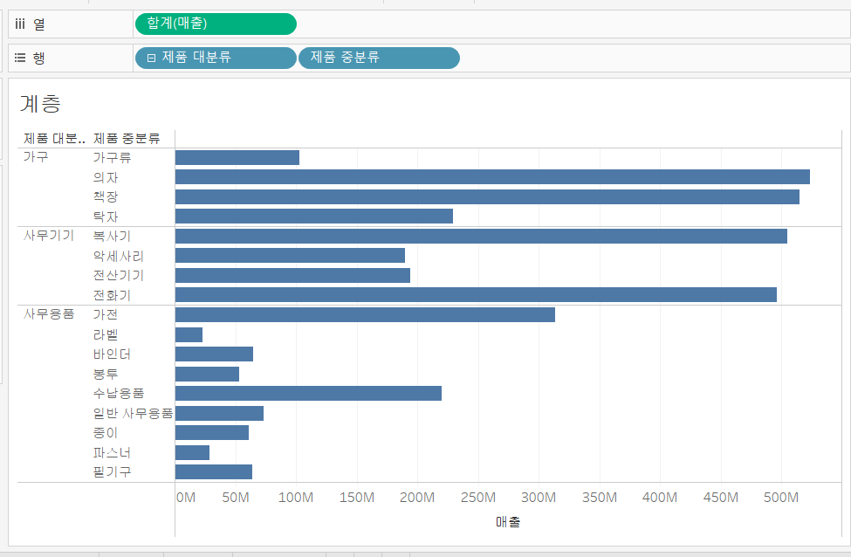This screenshot has height=557, width=851.
Task: Collapse the 제품 대분류 hierarchy with its minus icon
Action: point(151,58)
